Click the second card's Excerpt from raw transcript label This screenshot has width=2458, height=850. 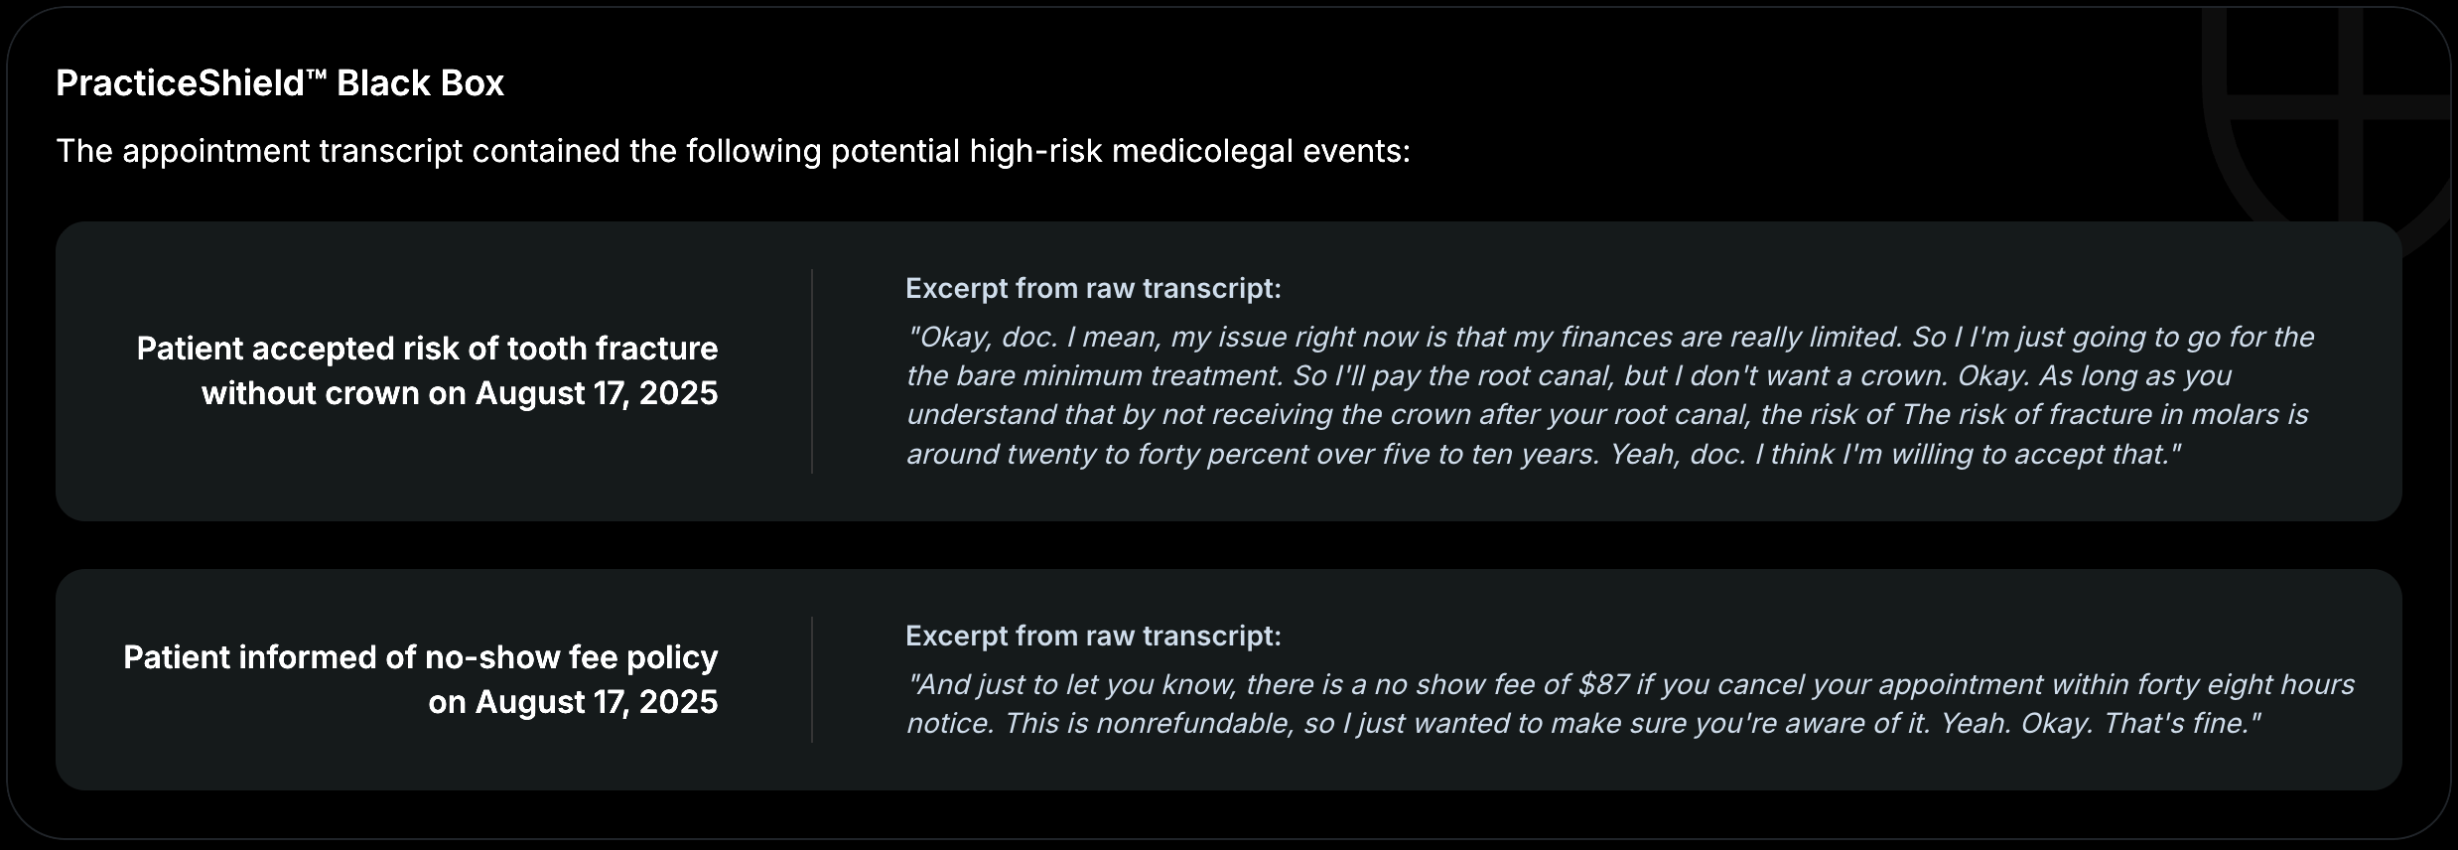(1093, 637)
